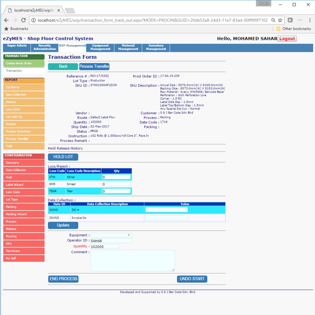Click the UNDO START button
315x315 pixels.
pyautogui.click(x=192, y=279)
